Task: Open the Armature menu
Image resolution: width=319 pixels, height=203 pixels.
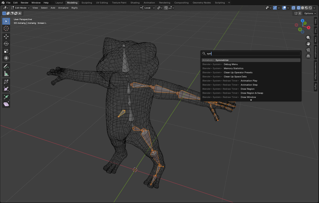Action: click(x=63, y=8)
